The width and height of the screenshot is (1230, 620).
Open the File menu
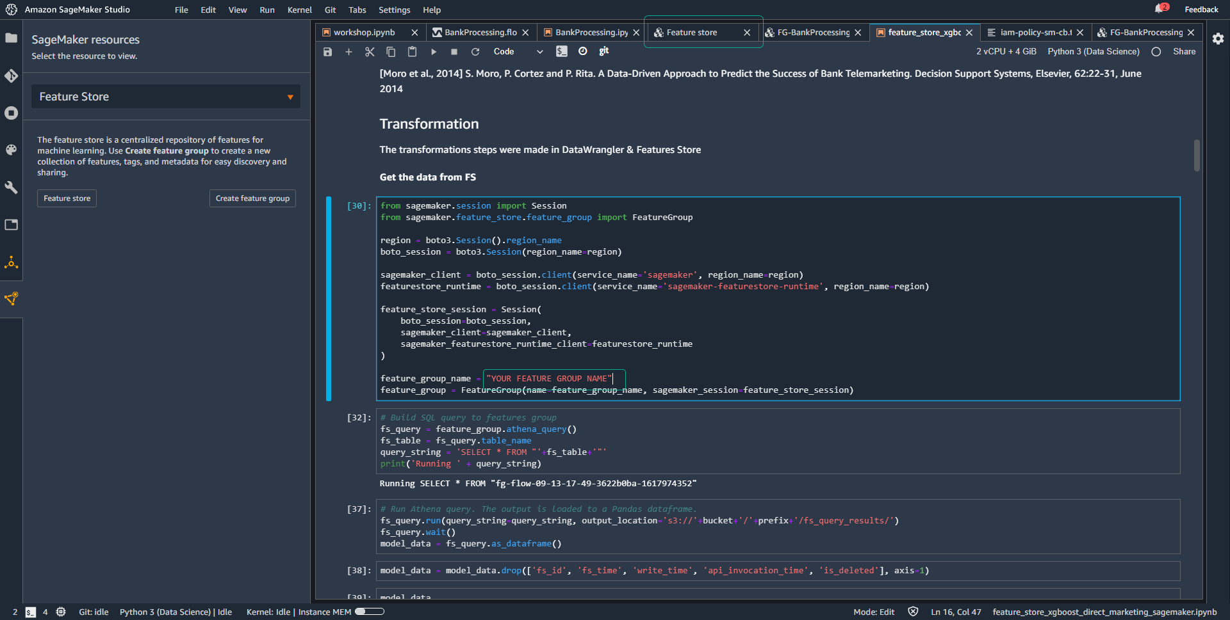coord(181,10)
